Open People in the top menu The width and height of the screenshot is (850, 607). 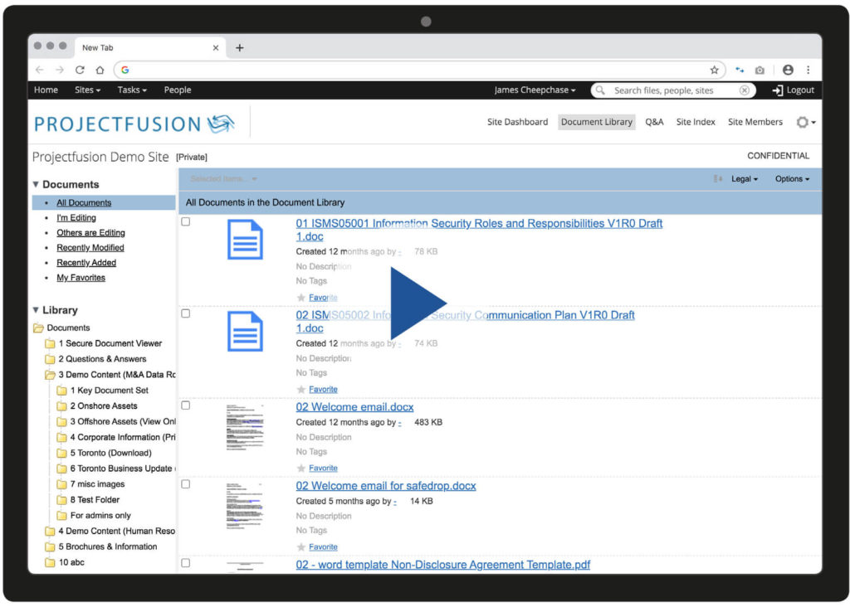click(x=178, y=90)
